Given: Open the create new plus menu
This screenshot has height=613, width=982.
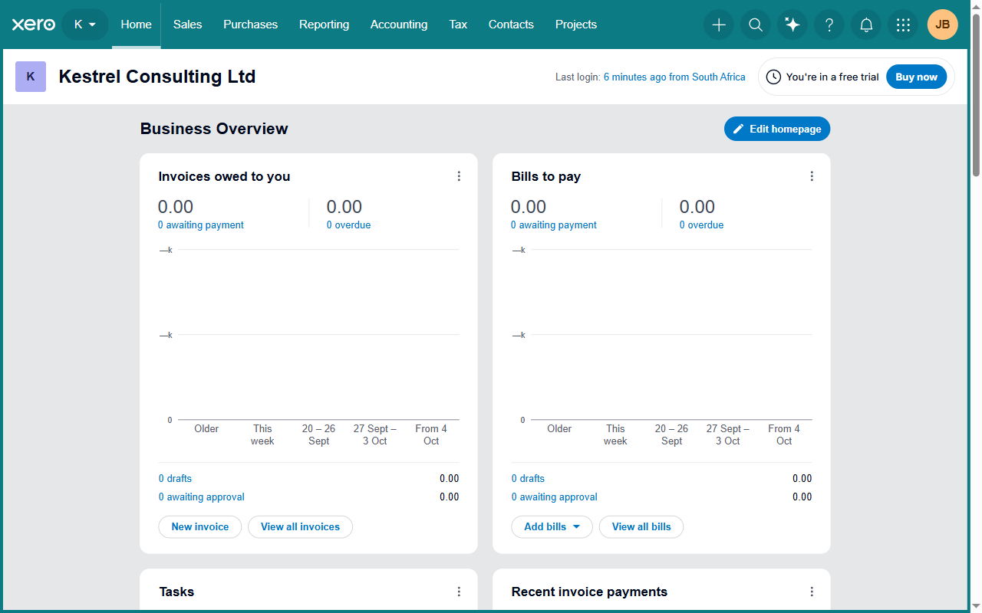Looking at the screenshot, I should point(719,25).
